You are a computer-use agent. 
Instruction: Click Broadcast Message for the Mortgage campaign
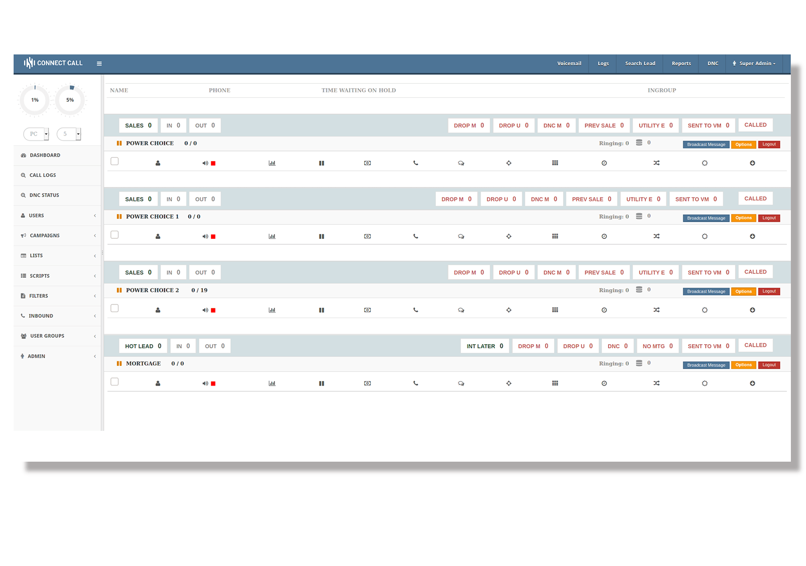(705, 365)
